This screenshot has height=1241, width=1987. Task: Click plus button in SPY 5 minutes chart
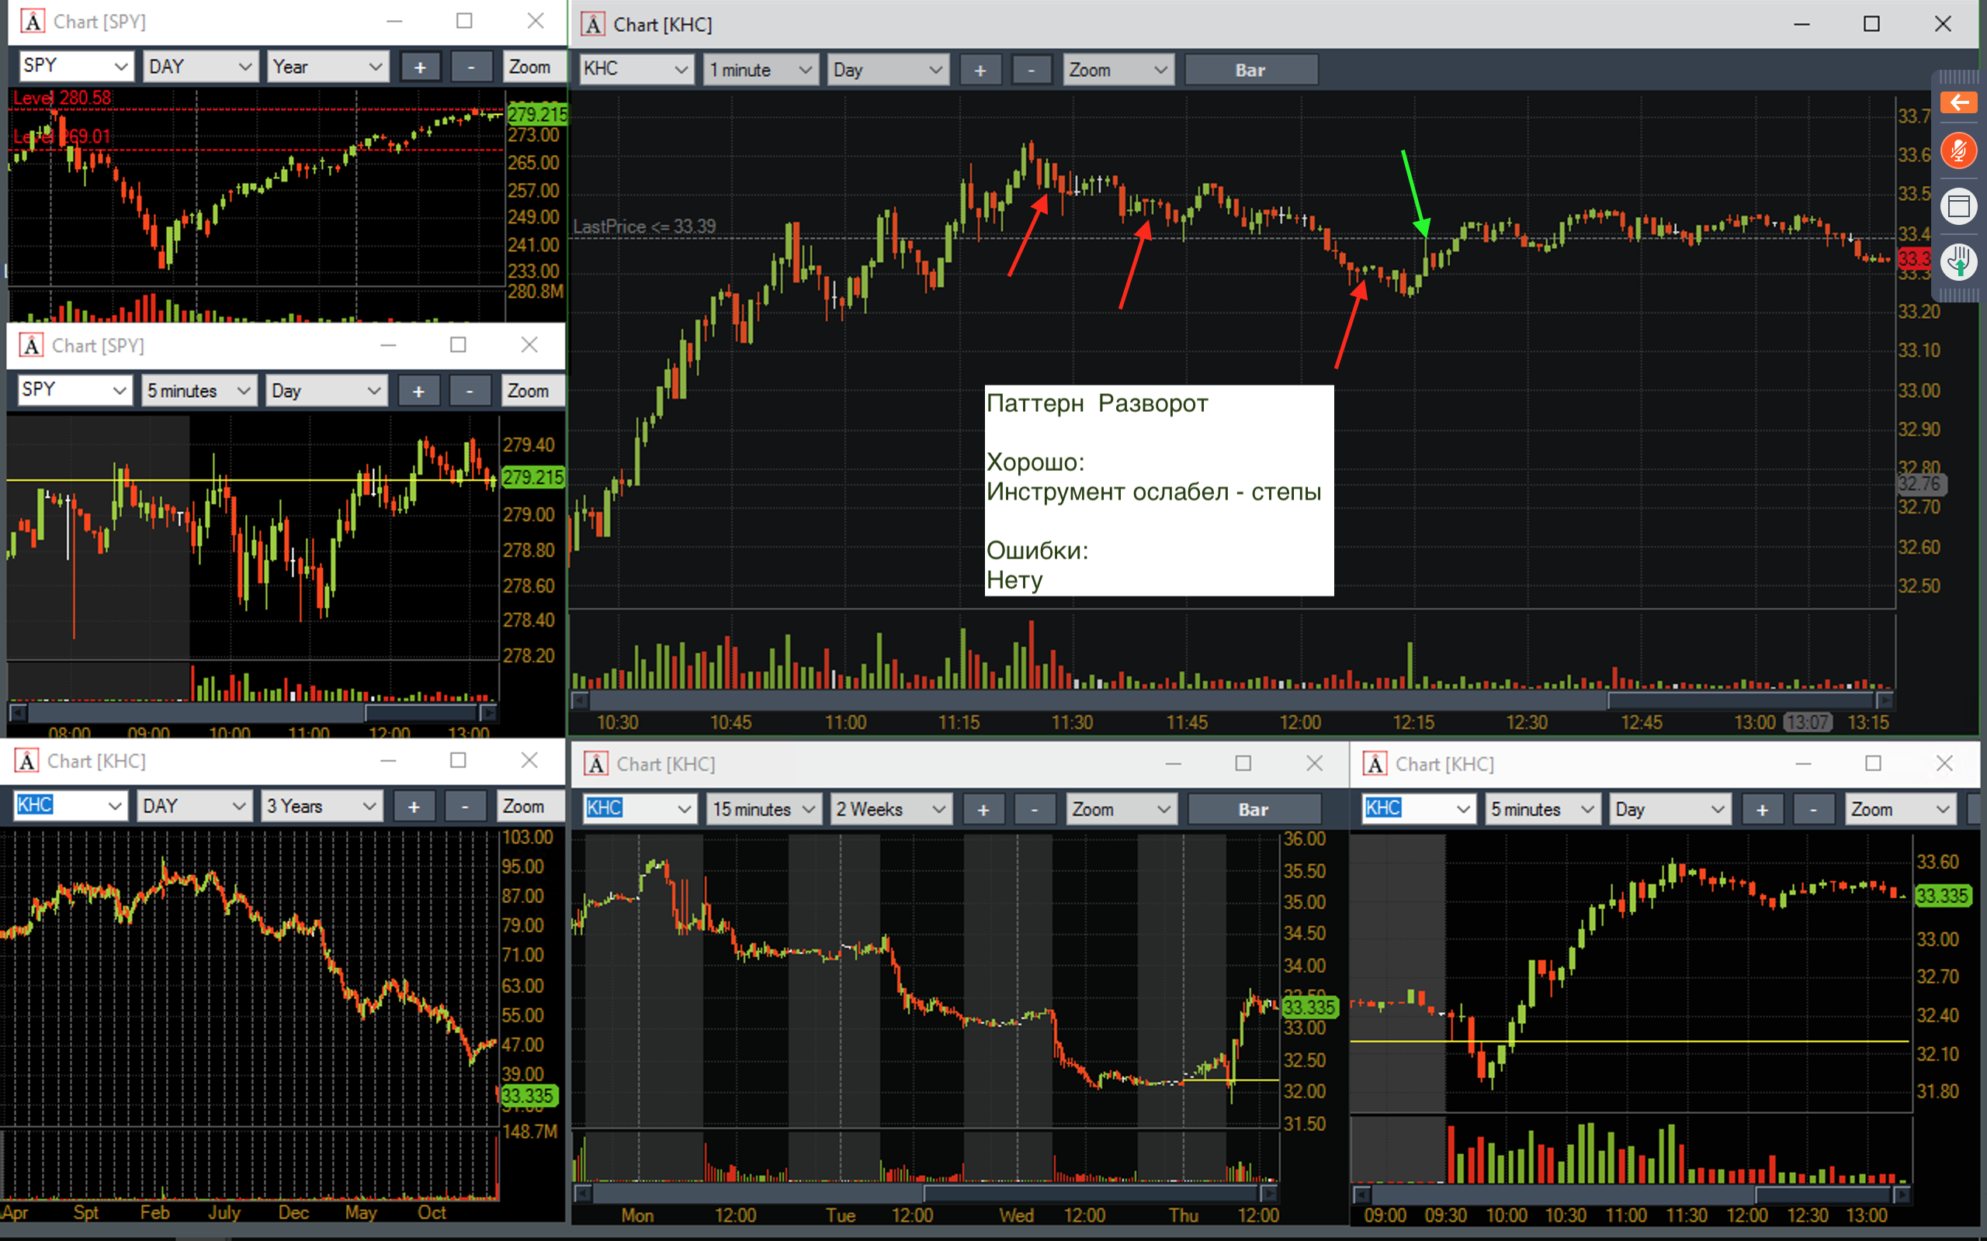pos(419,392)
